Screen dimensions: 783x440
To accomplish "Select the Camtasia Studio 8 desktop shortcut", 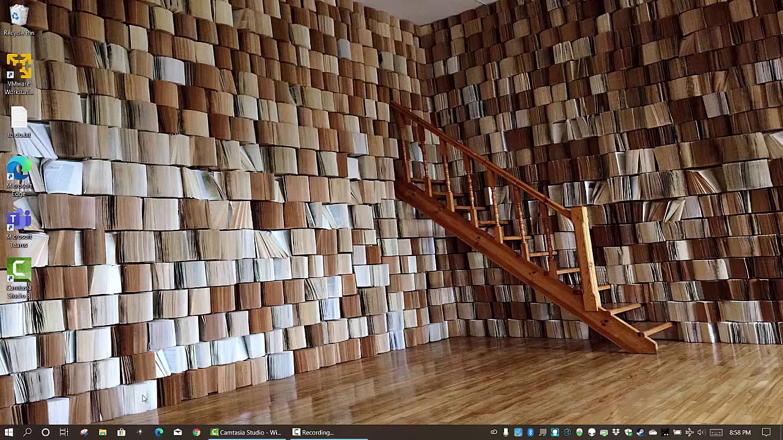I will pyautogui.click(x=19, y=279).
